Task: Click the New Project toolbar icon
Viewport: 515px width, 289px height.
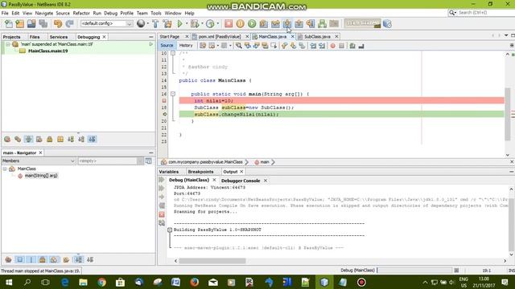Action: [x=19, y=23]
